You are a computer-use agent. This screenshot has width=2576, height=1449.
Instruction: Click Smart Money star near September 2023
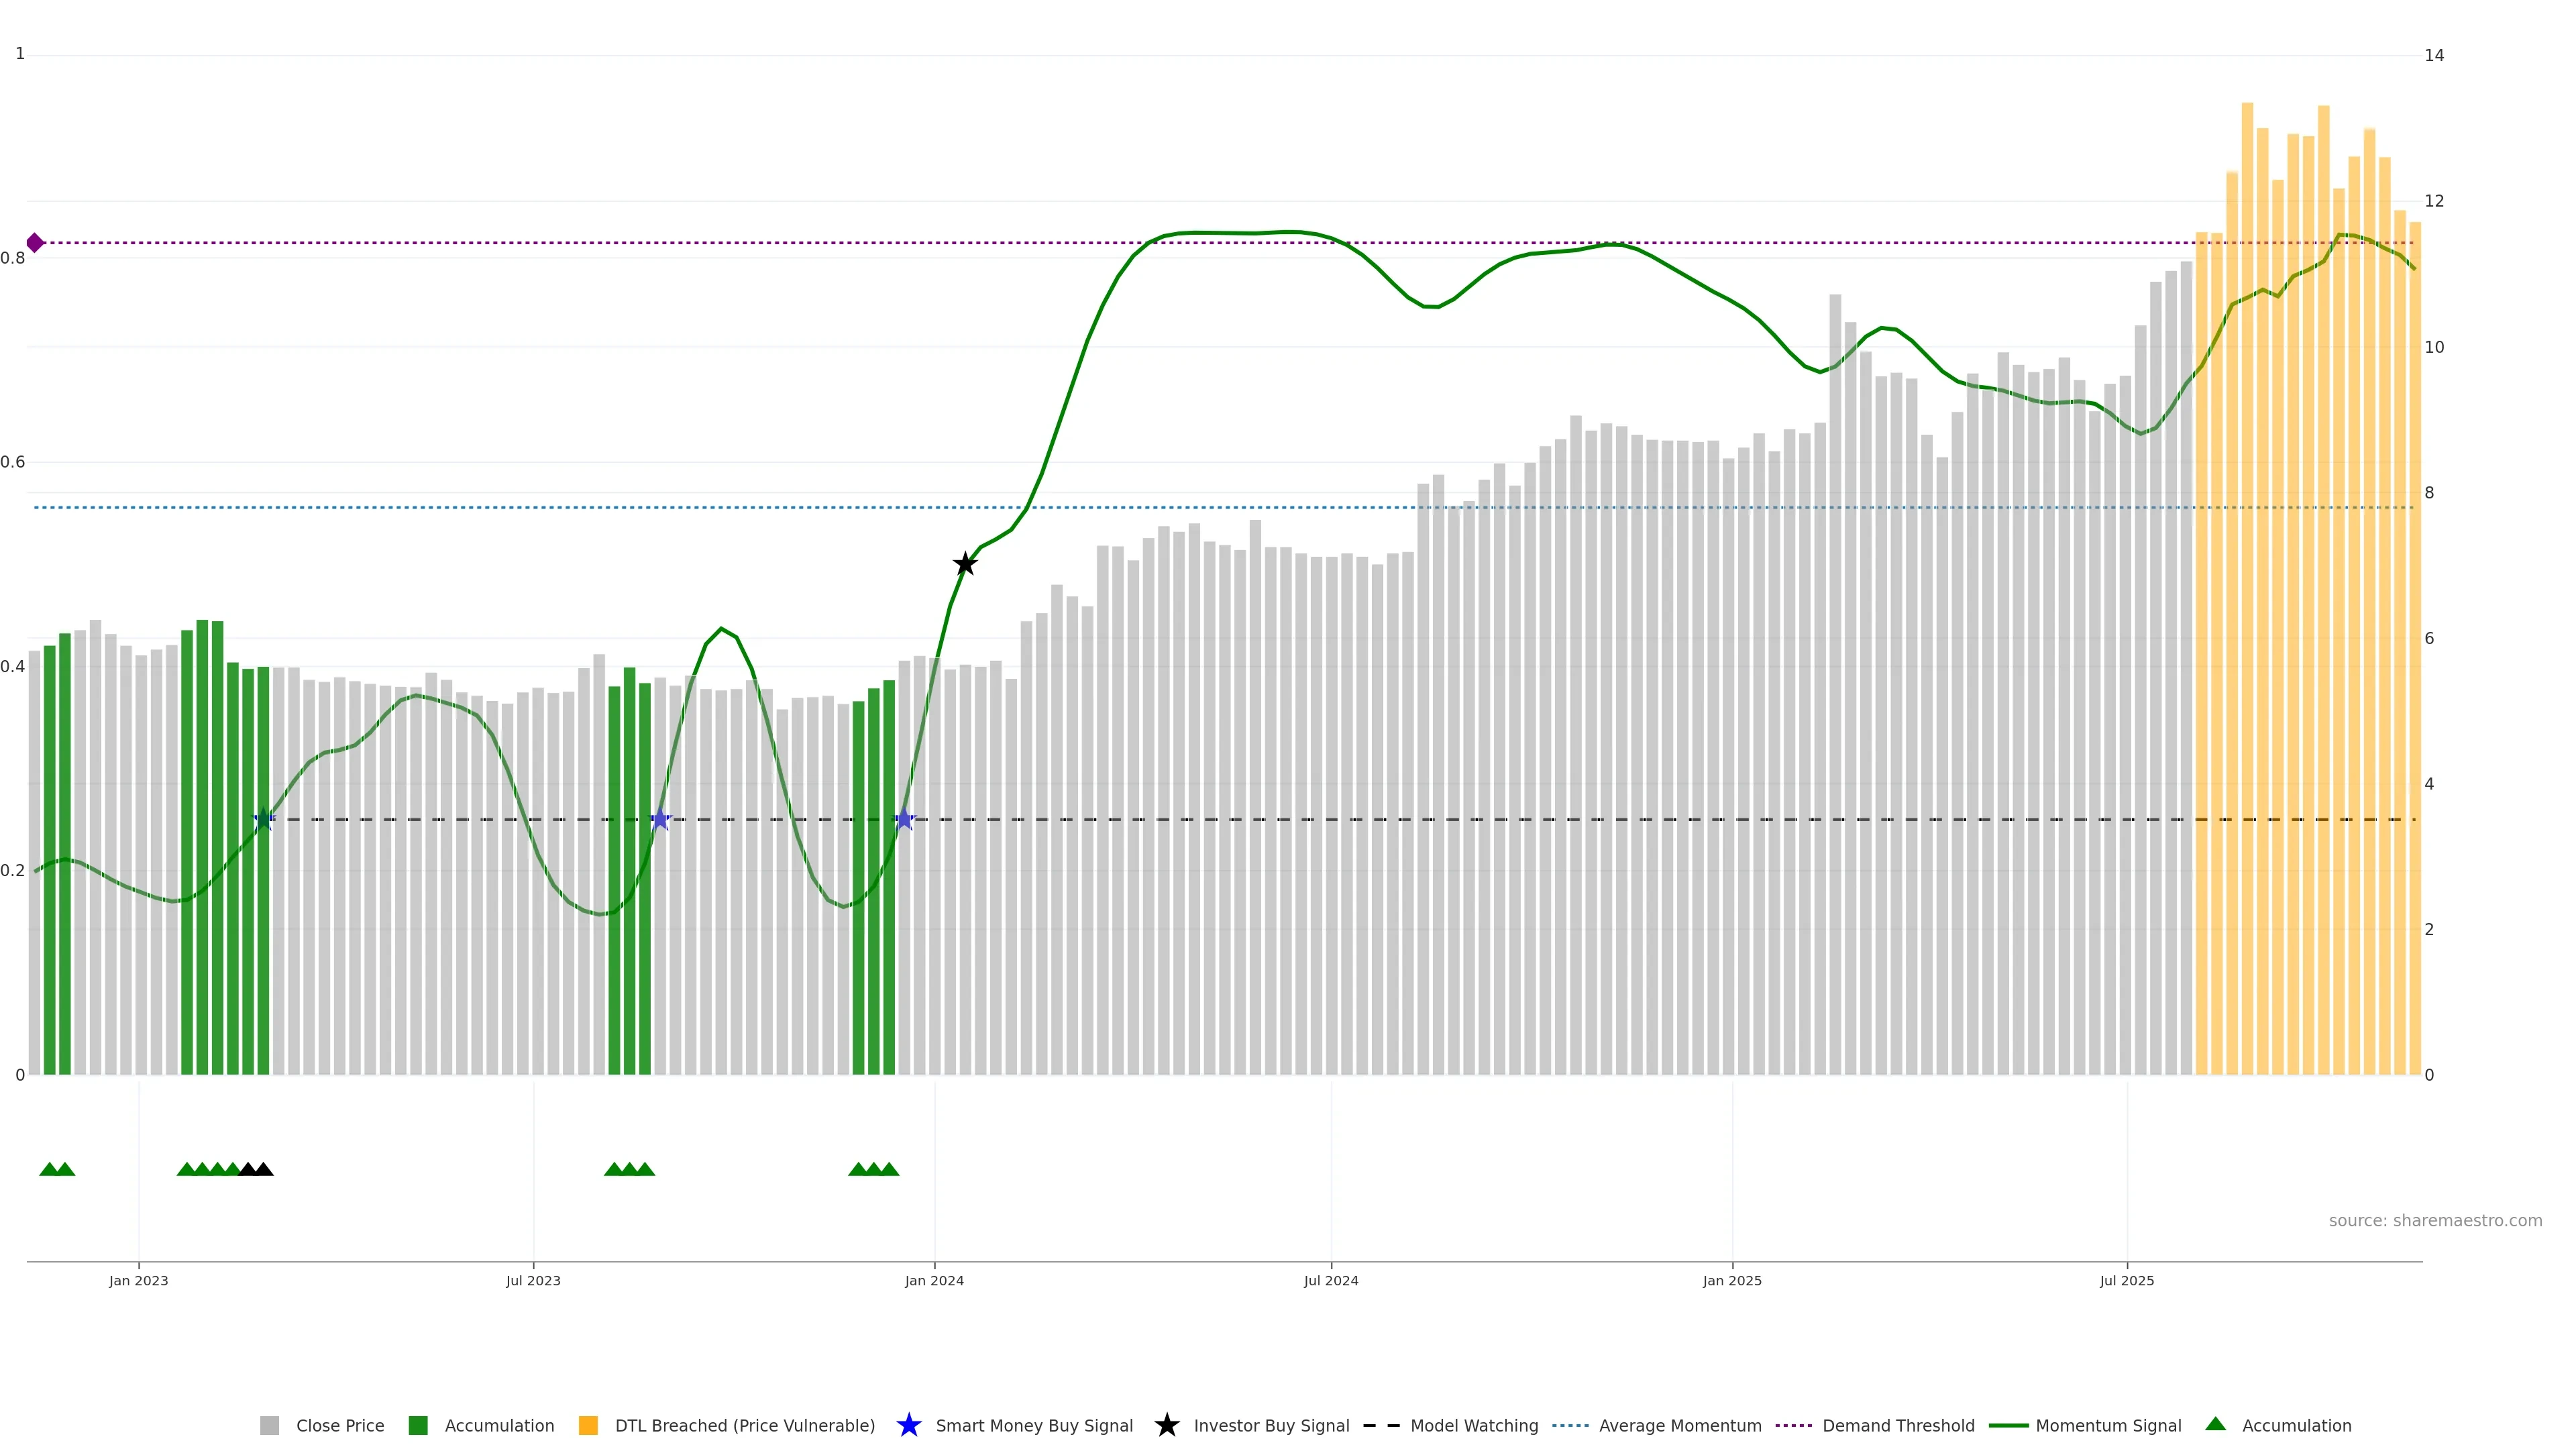pos(660,820)
